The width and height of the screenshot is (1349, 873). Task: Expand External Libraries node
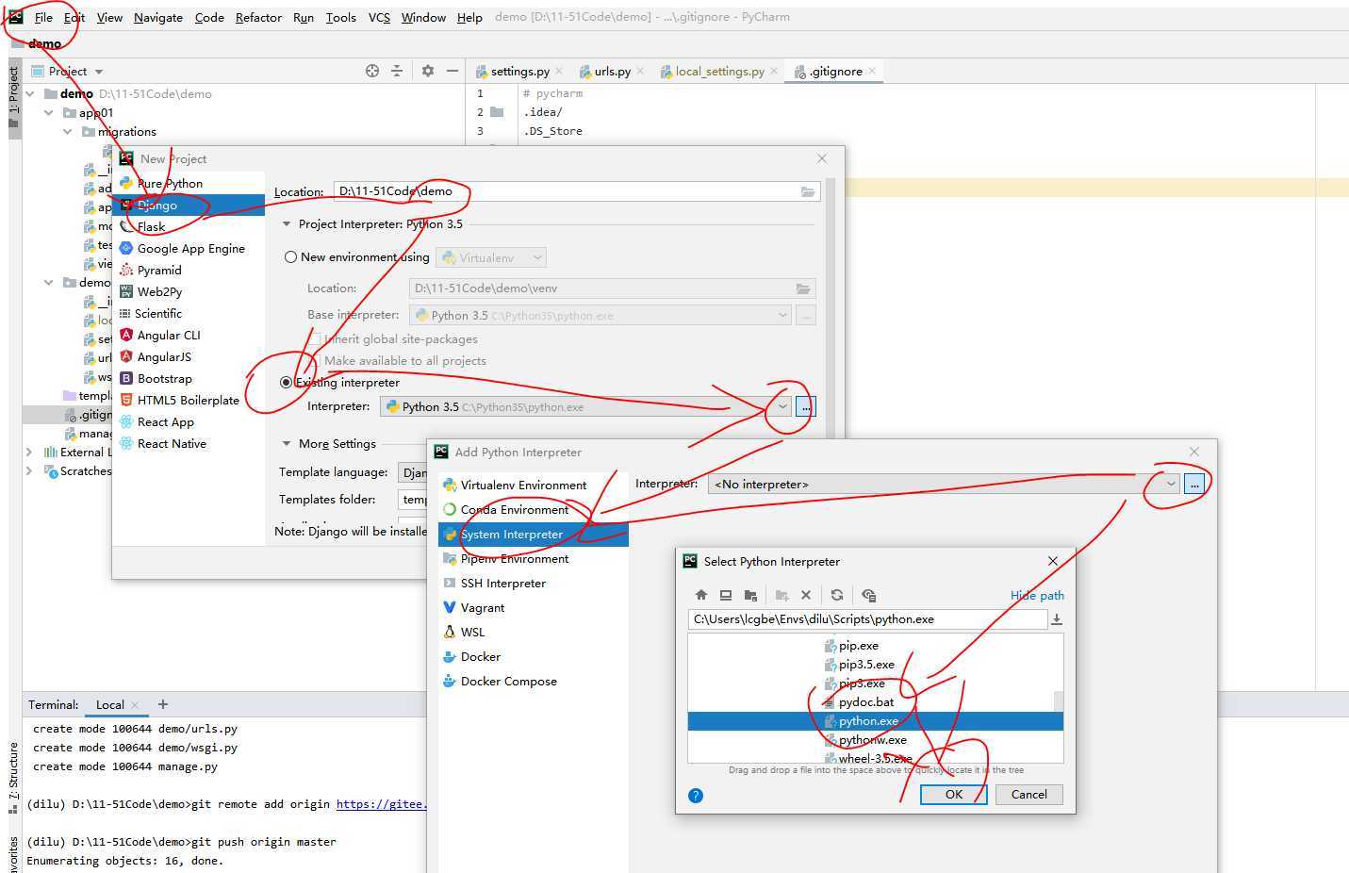[x=30, y=452]
